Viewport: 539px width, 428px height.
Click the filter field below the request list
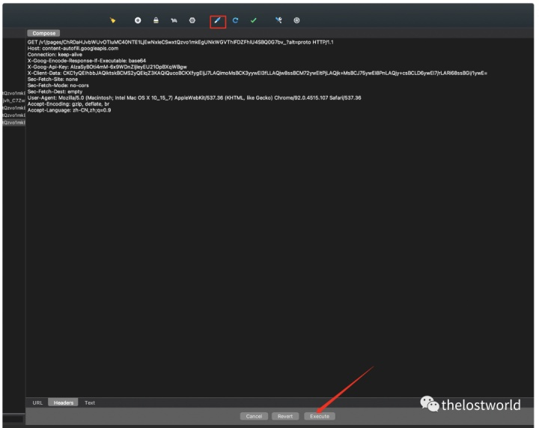click(13, 419)
